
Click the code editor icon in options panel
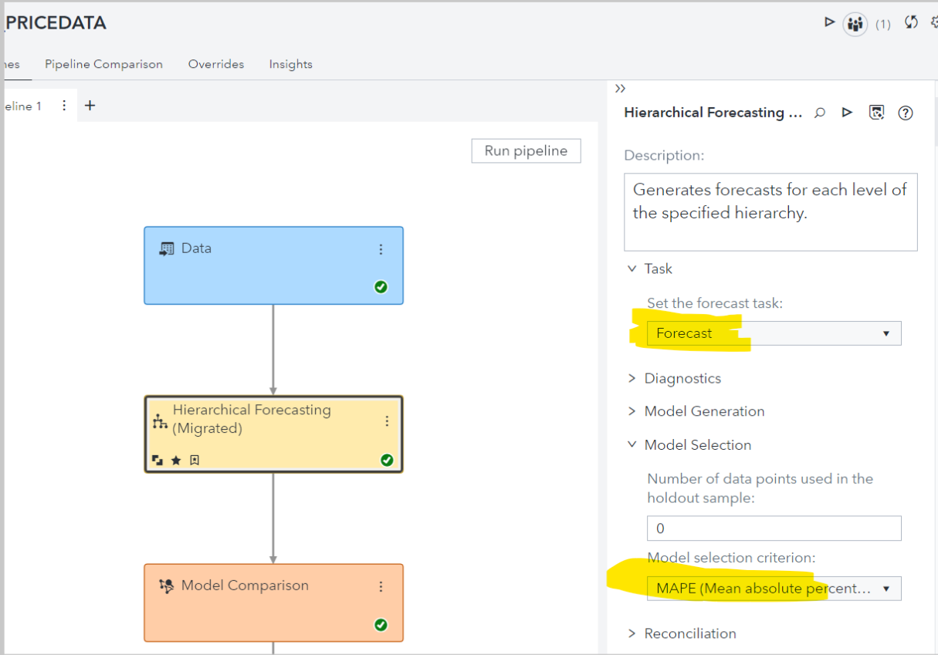point(876,113)
